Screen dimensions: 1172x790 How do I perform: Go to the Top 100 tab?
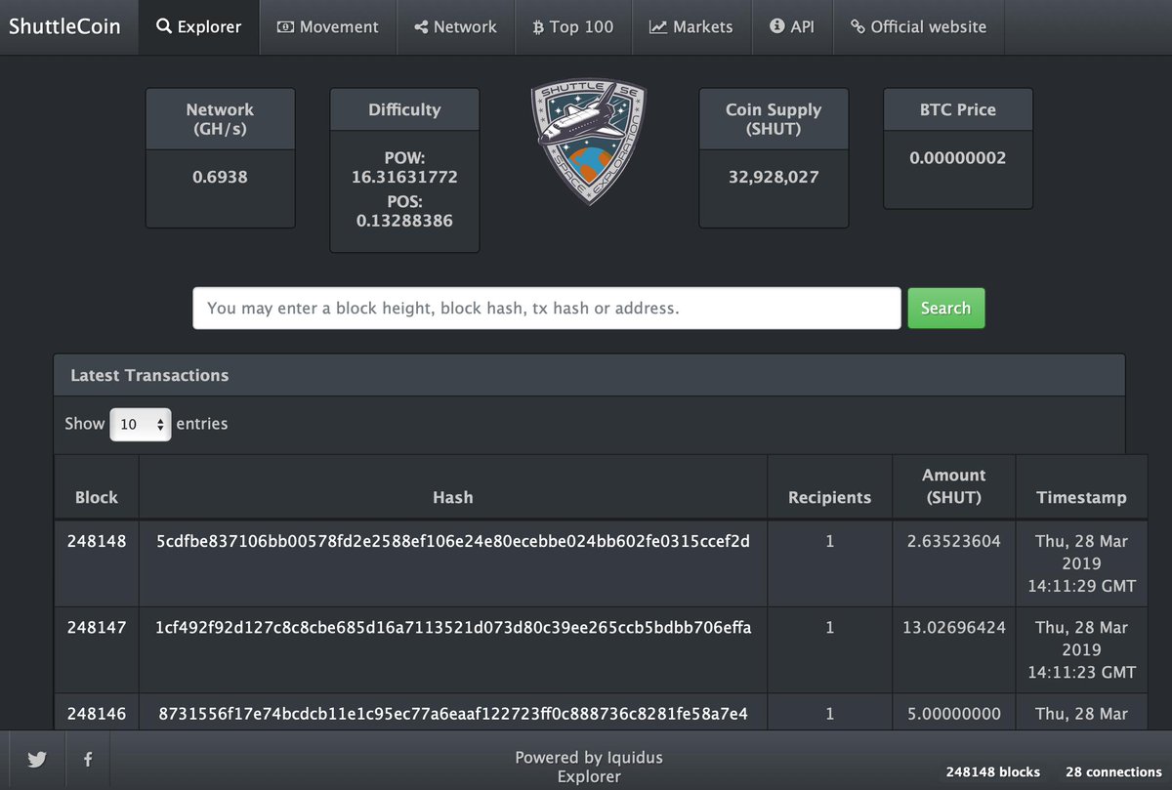tap(573, 27)
